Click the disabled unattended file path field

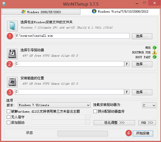[x=58, y=117]
